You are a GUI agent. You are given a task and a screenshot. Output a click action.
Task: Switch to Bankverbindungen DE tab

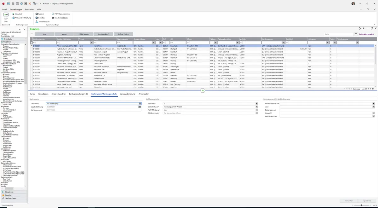(x=79, y=94)
